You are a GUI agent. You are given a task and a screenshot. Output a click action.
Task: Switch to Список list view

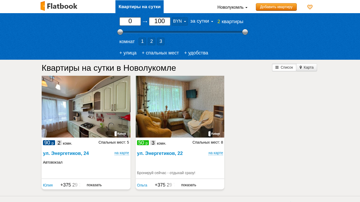pos(284,67)
